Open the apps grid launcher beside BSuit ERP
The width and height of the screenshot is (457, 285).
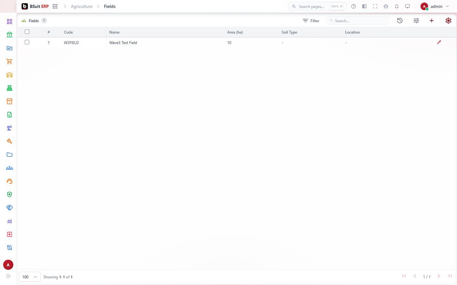[x=55, y=6]
